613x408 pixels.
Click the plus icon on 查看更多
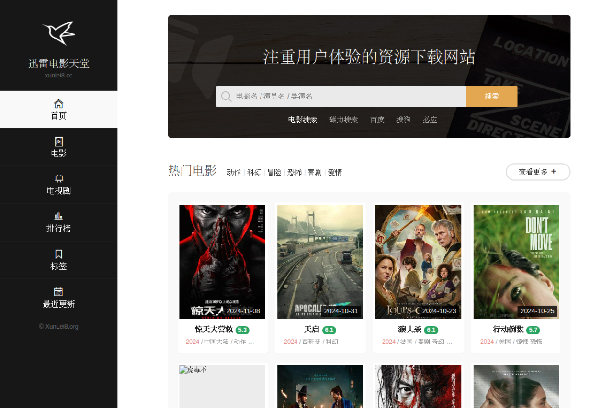554,171
